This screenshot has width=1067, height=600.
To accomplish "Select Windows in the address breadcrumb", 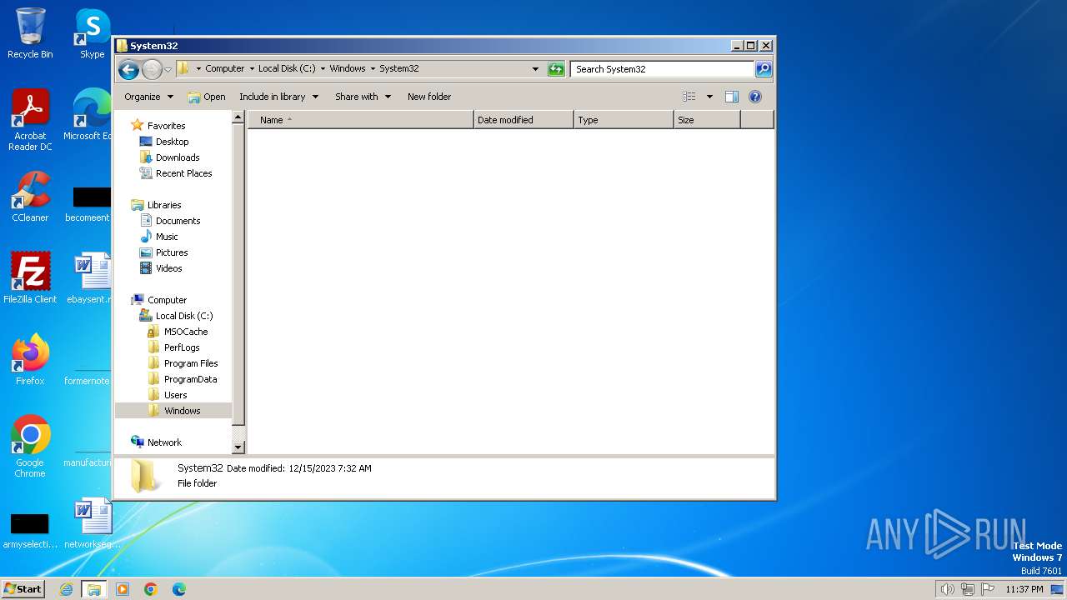I will point(348,69).
